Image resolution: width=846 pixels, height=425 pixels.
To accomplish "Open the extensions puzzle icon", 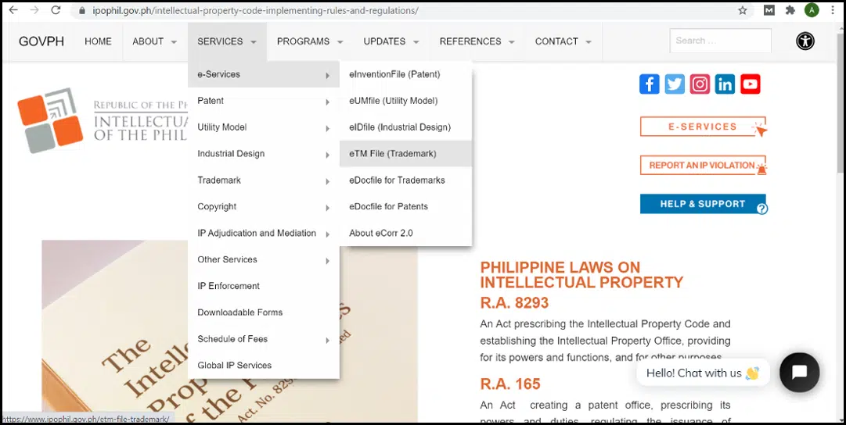I will (x=790, y=10).
